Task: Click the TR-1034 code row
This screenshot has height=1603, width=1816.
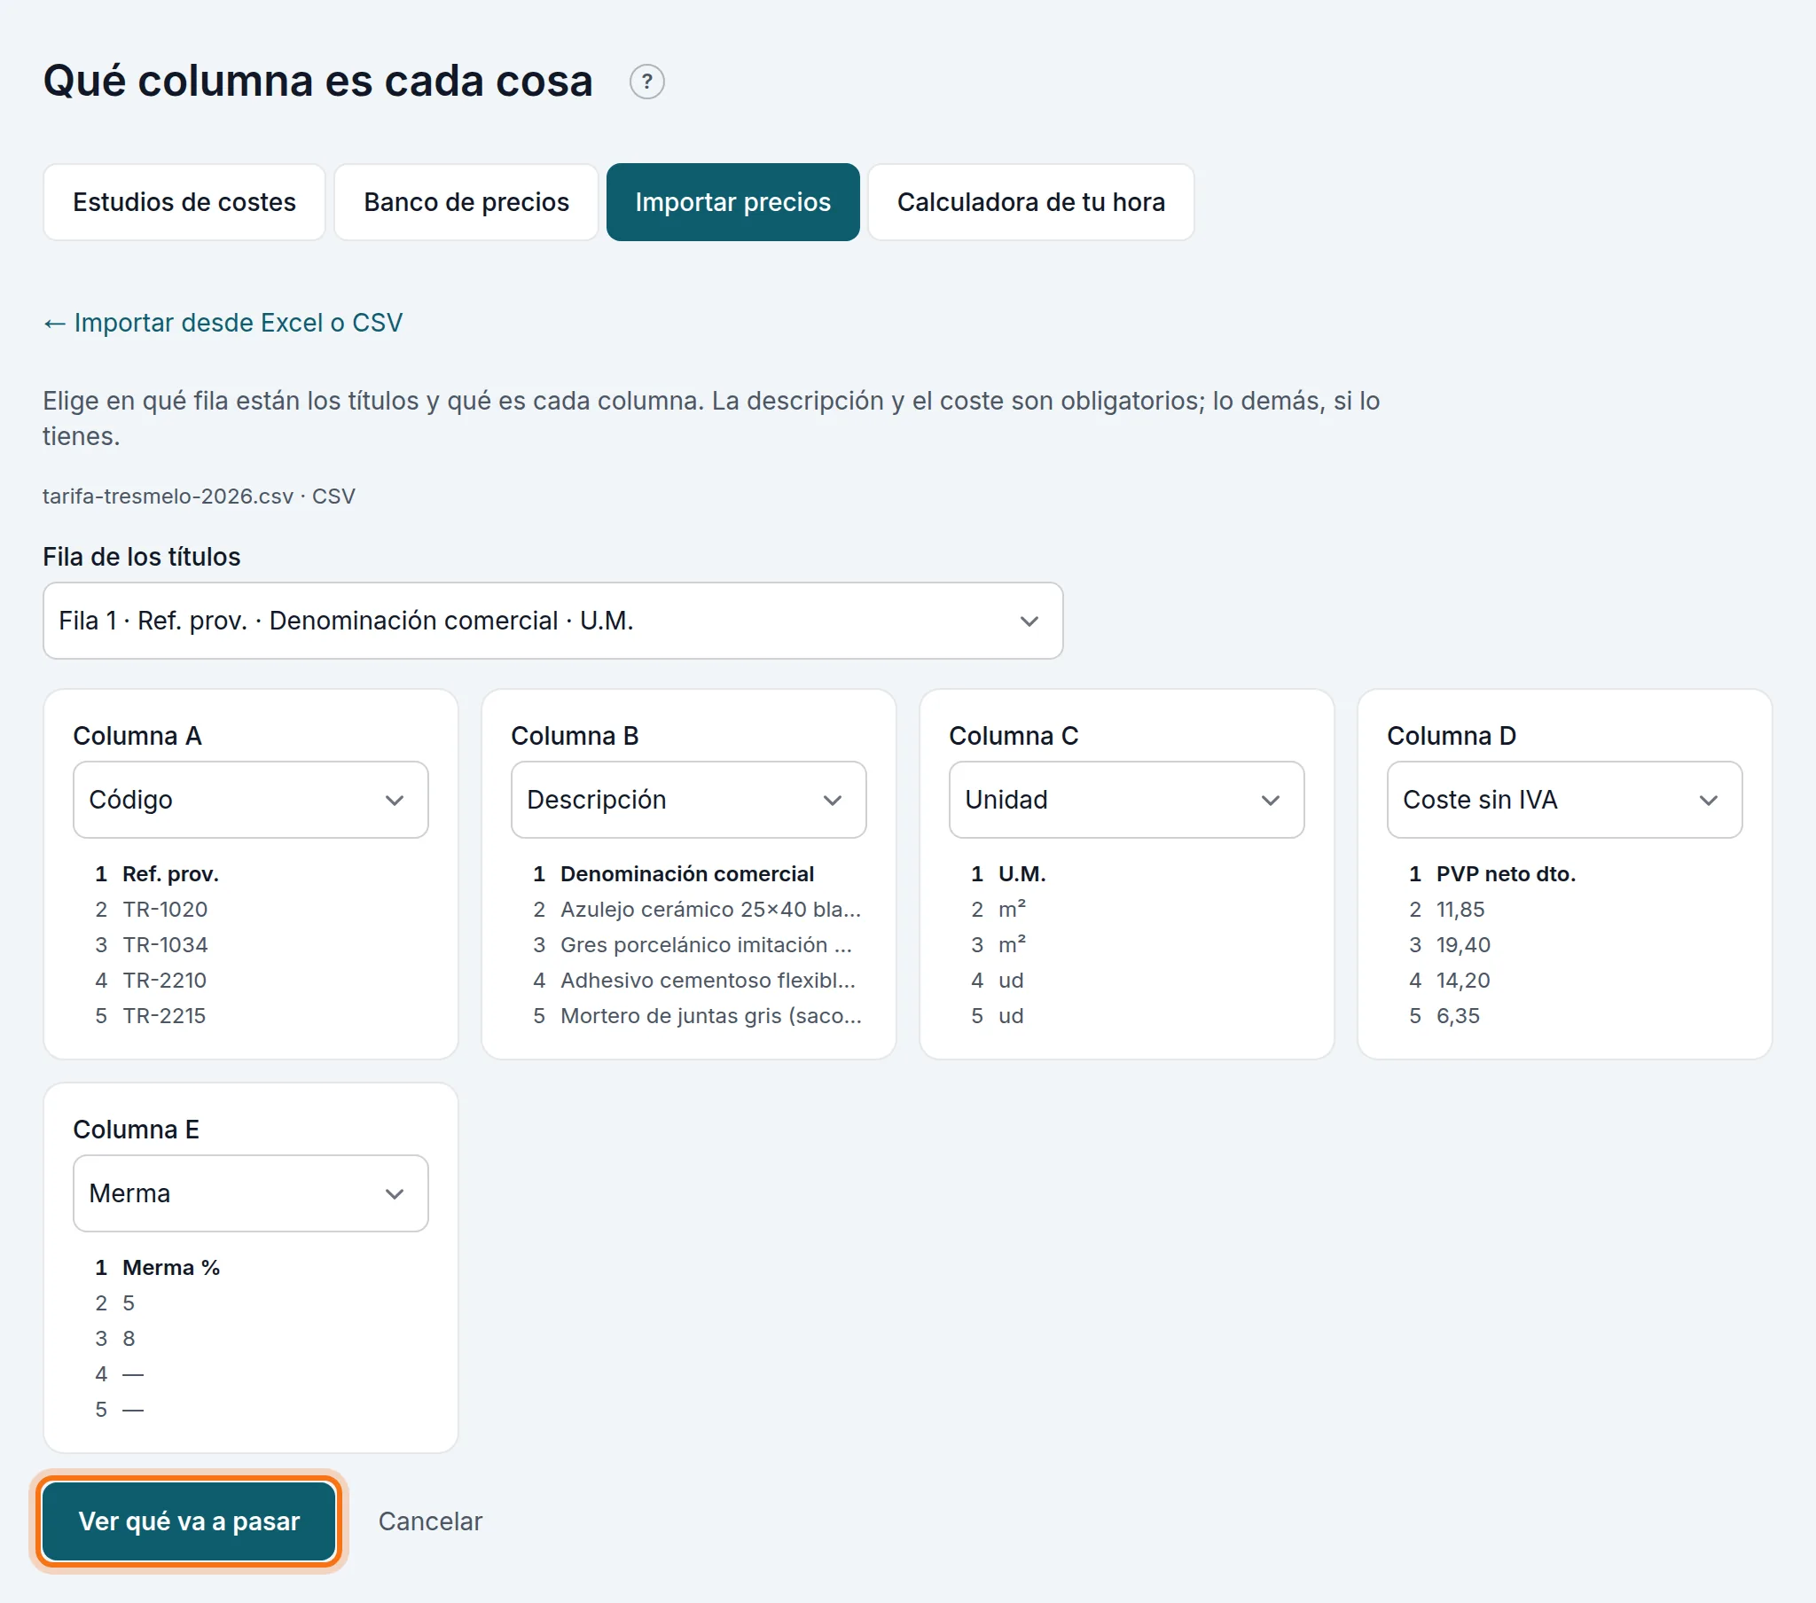Action: click(164, 944)
